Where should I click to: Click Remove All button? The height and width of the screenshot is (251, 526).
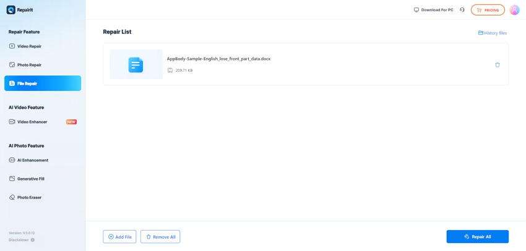click(160, 237)
